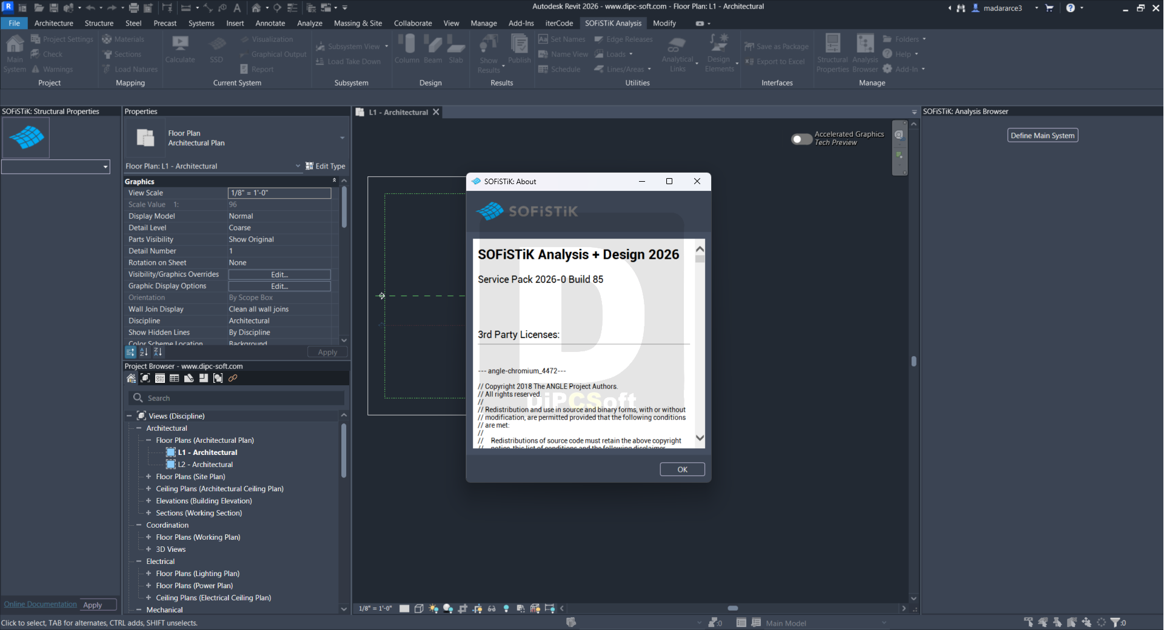Viewport: 1164px width, 630px height.
Task: Click Edit for Visibility/Graphics Overrides
Action: (x=279, y=274)
